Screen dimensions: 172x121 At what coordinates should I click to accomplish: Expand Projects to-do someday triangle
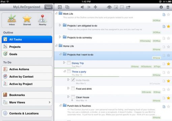[60, 37]
